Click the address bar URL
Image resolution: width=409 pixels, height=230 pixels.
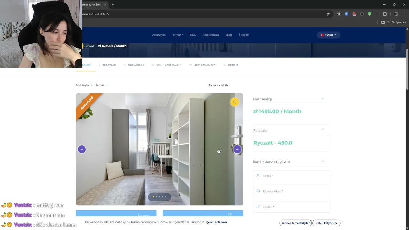(96, 14)
